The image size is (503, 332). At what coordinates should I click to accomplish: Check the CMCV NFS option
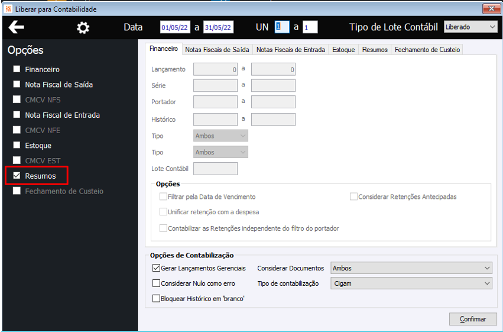(17, 99)
